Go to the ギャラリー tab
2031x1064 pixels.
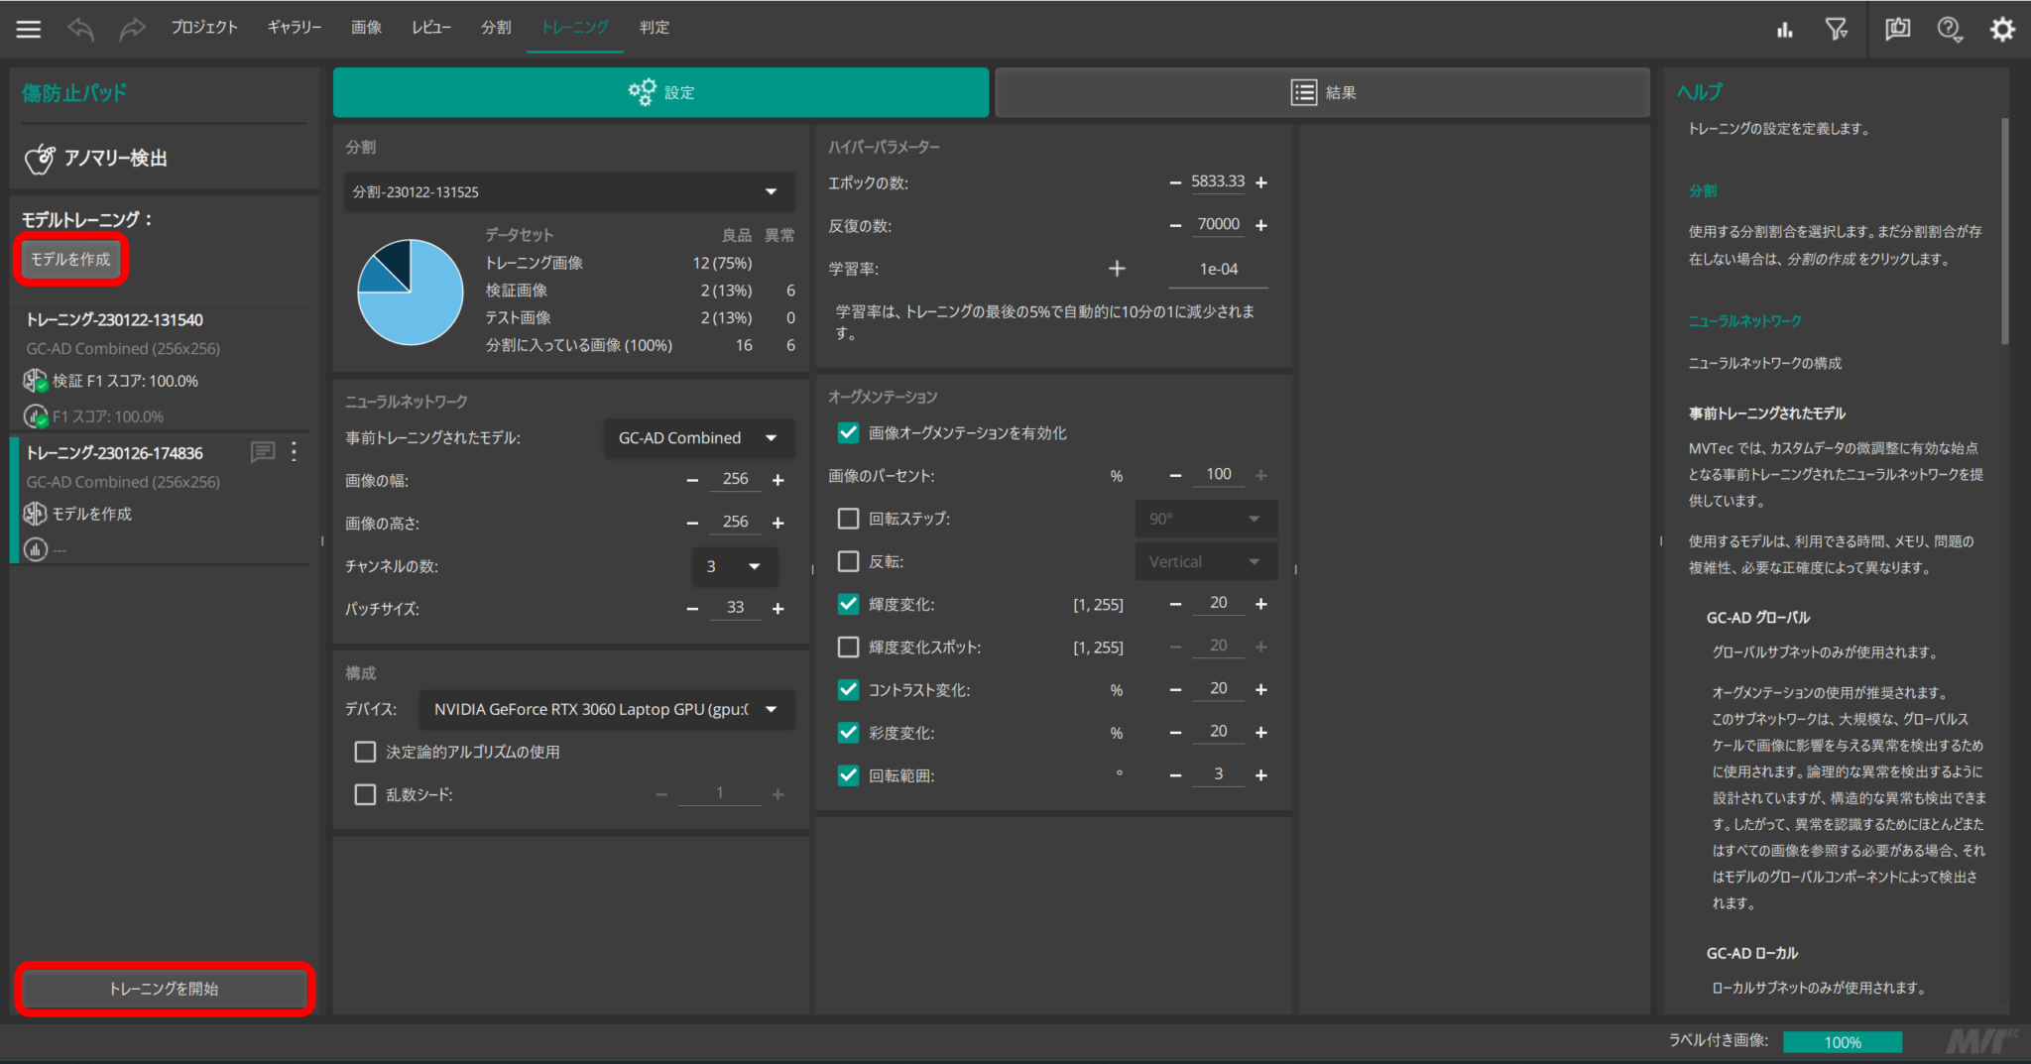point(294,28)
